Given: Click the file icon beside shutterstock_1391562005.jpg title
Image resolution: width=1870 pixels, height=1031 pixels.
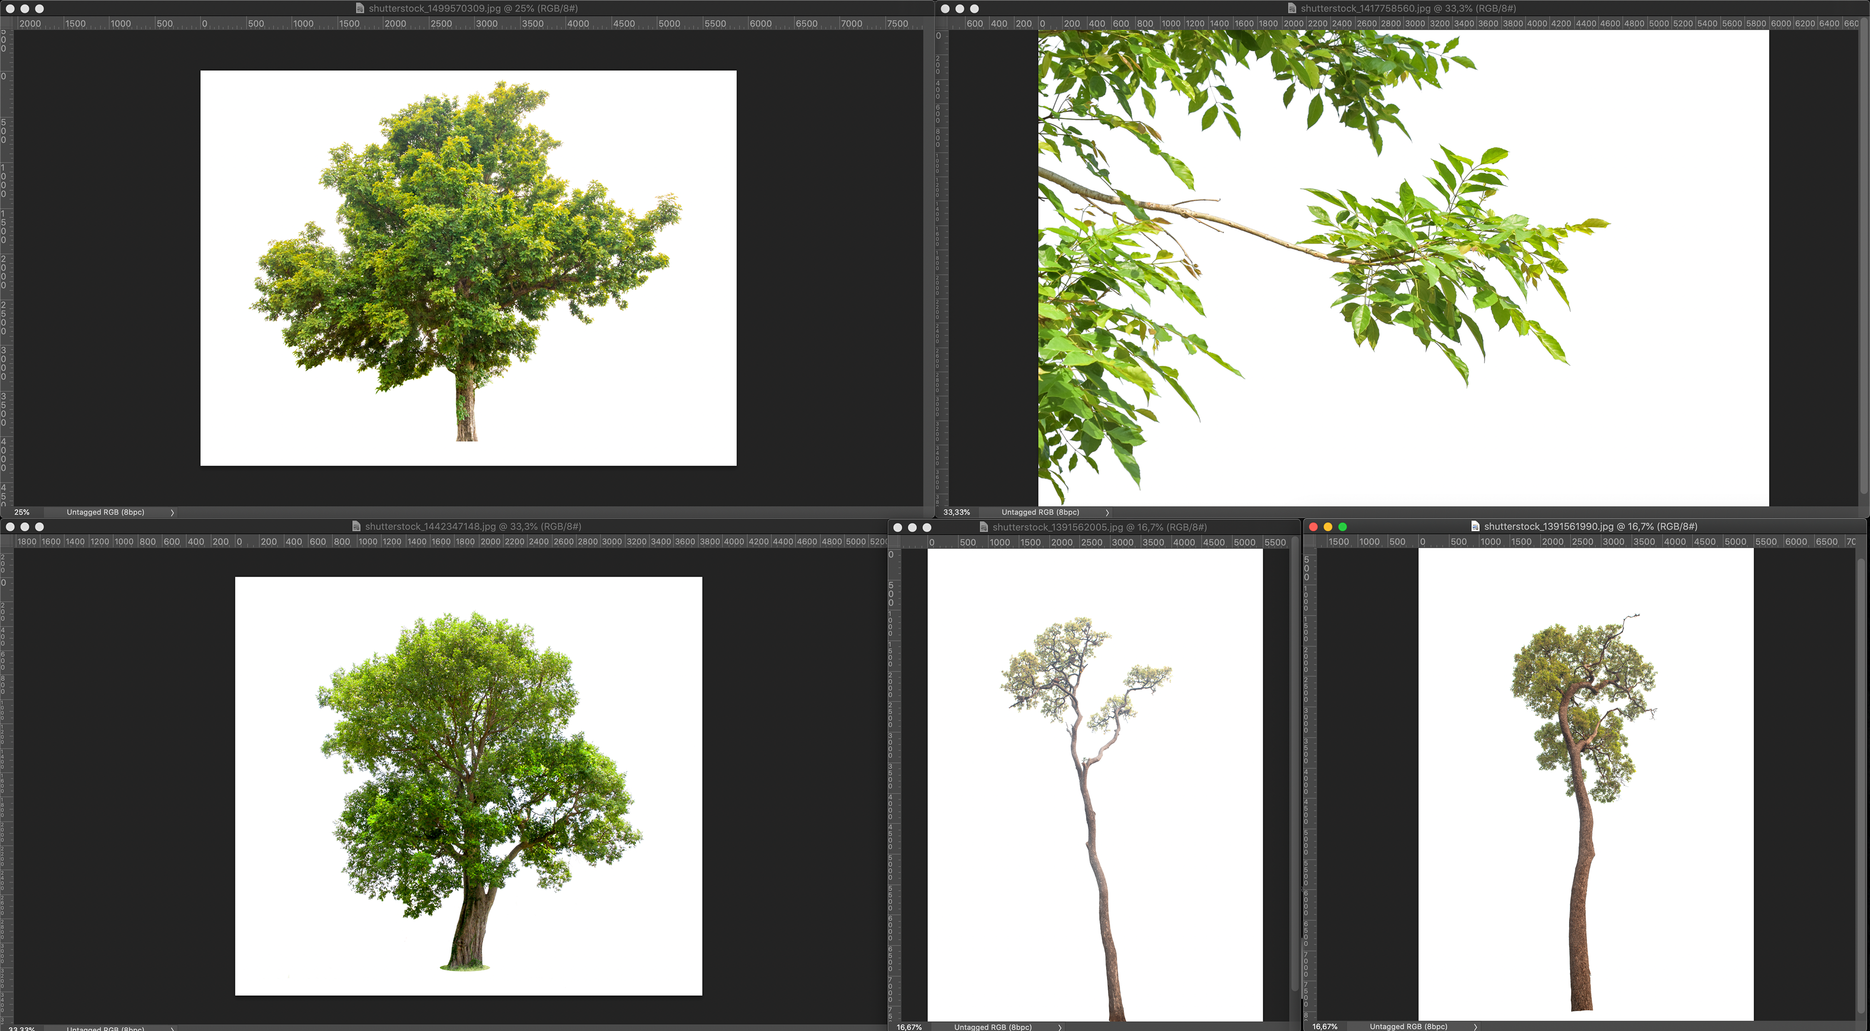Looking at the screenshot, I should tap(984, 527).
